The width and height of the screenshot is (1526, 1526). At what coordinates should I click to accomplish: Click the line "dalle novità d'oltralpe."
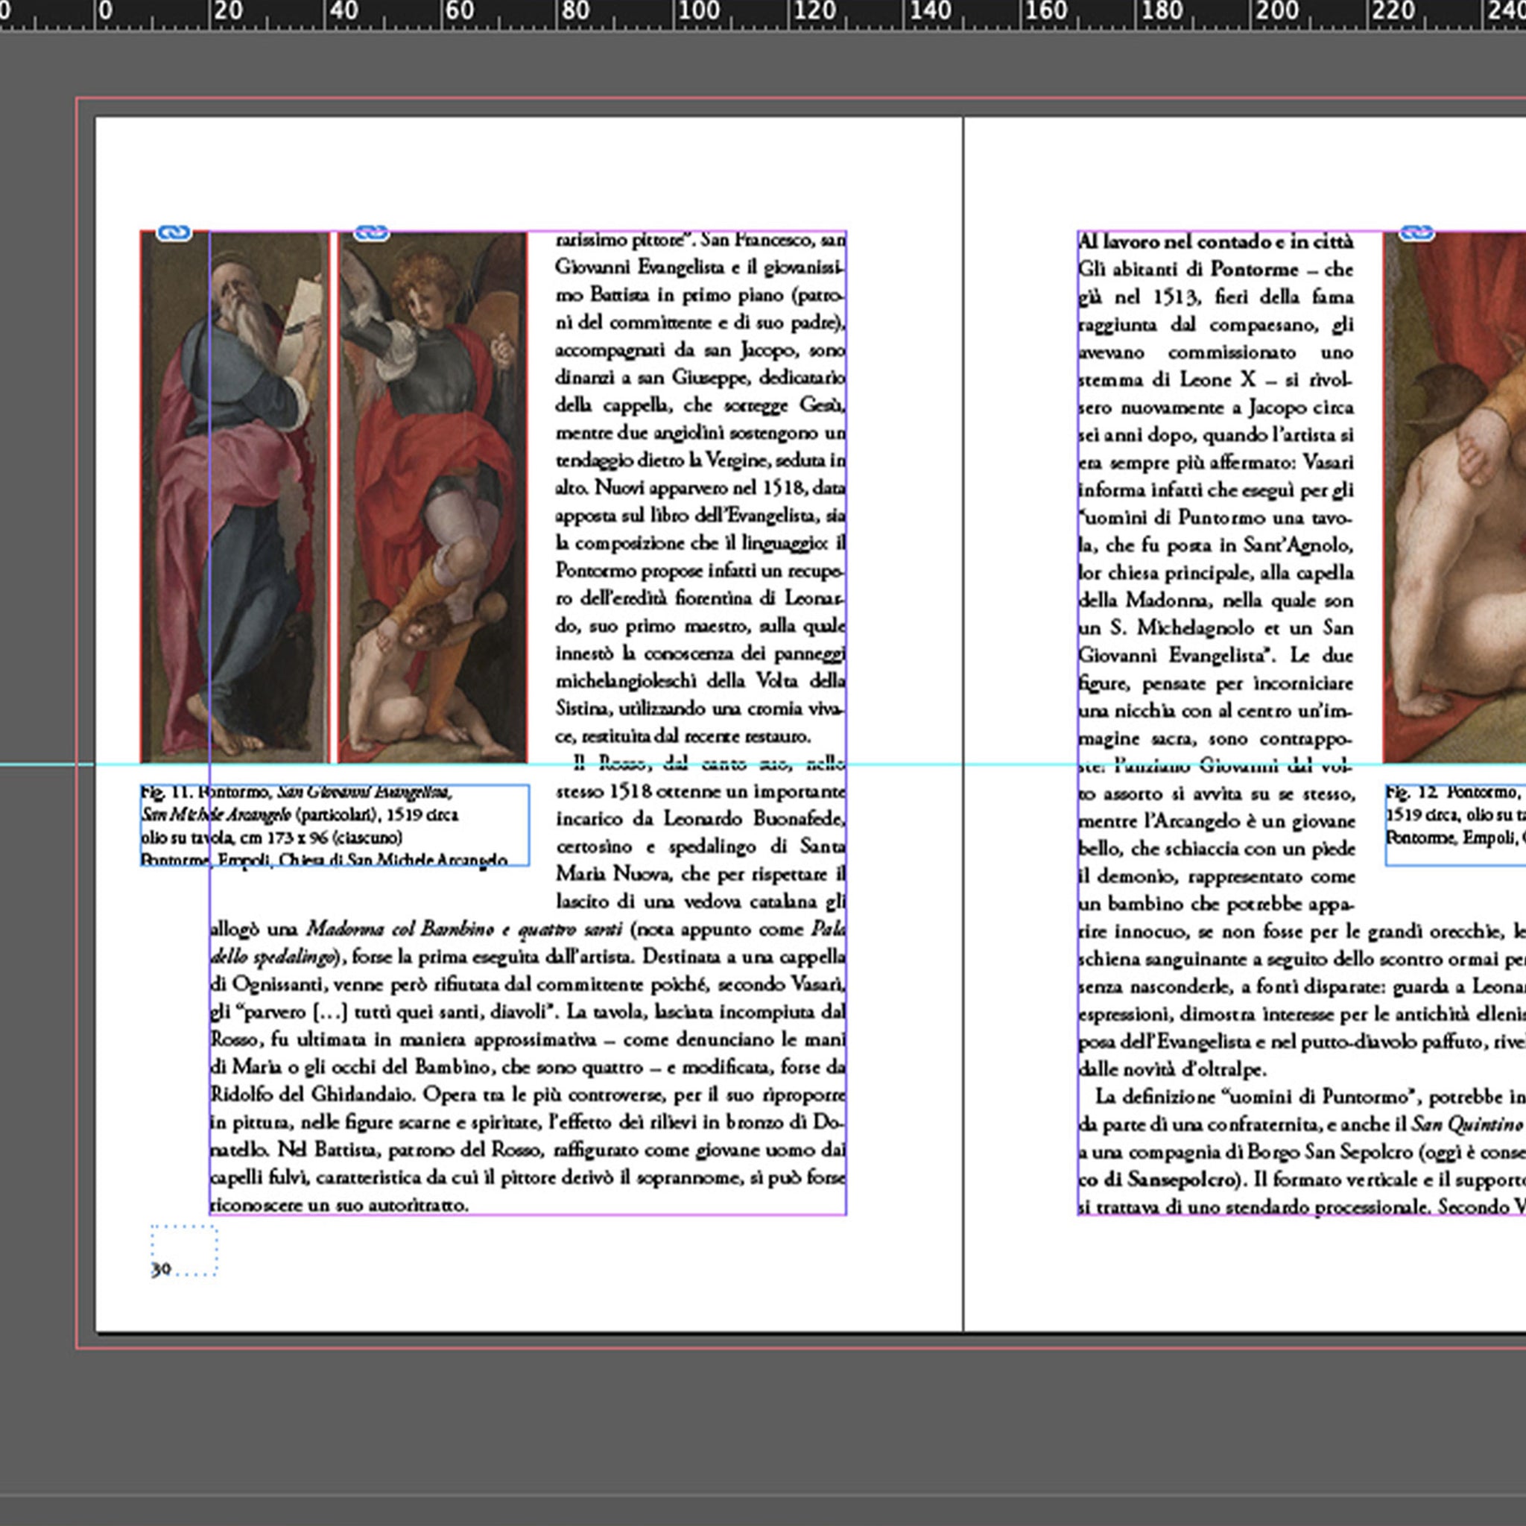pos(1173,1069)
